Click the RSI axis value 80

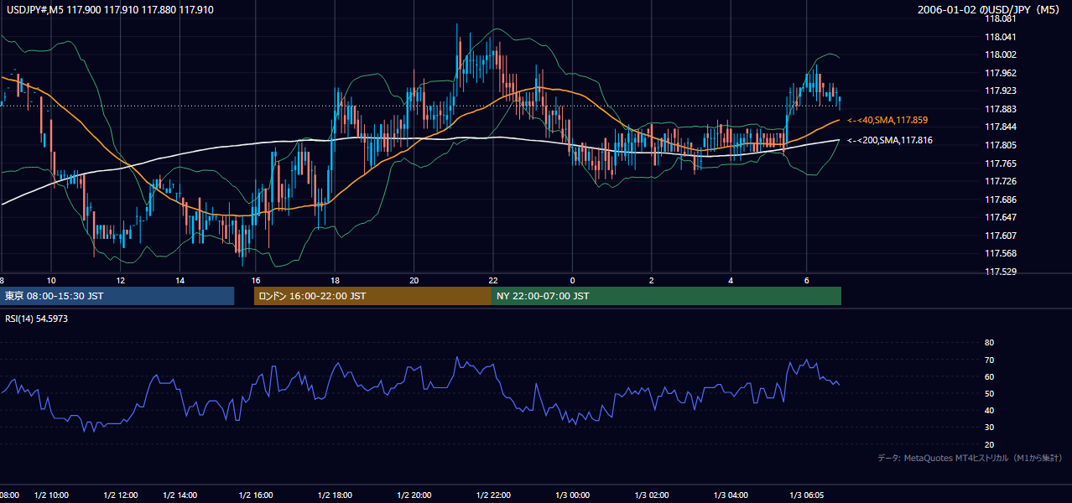[989, 343]
